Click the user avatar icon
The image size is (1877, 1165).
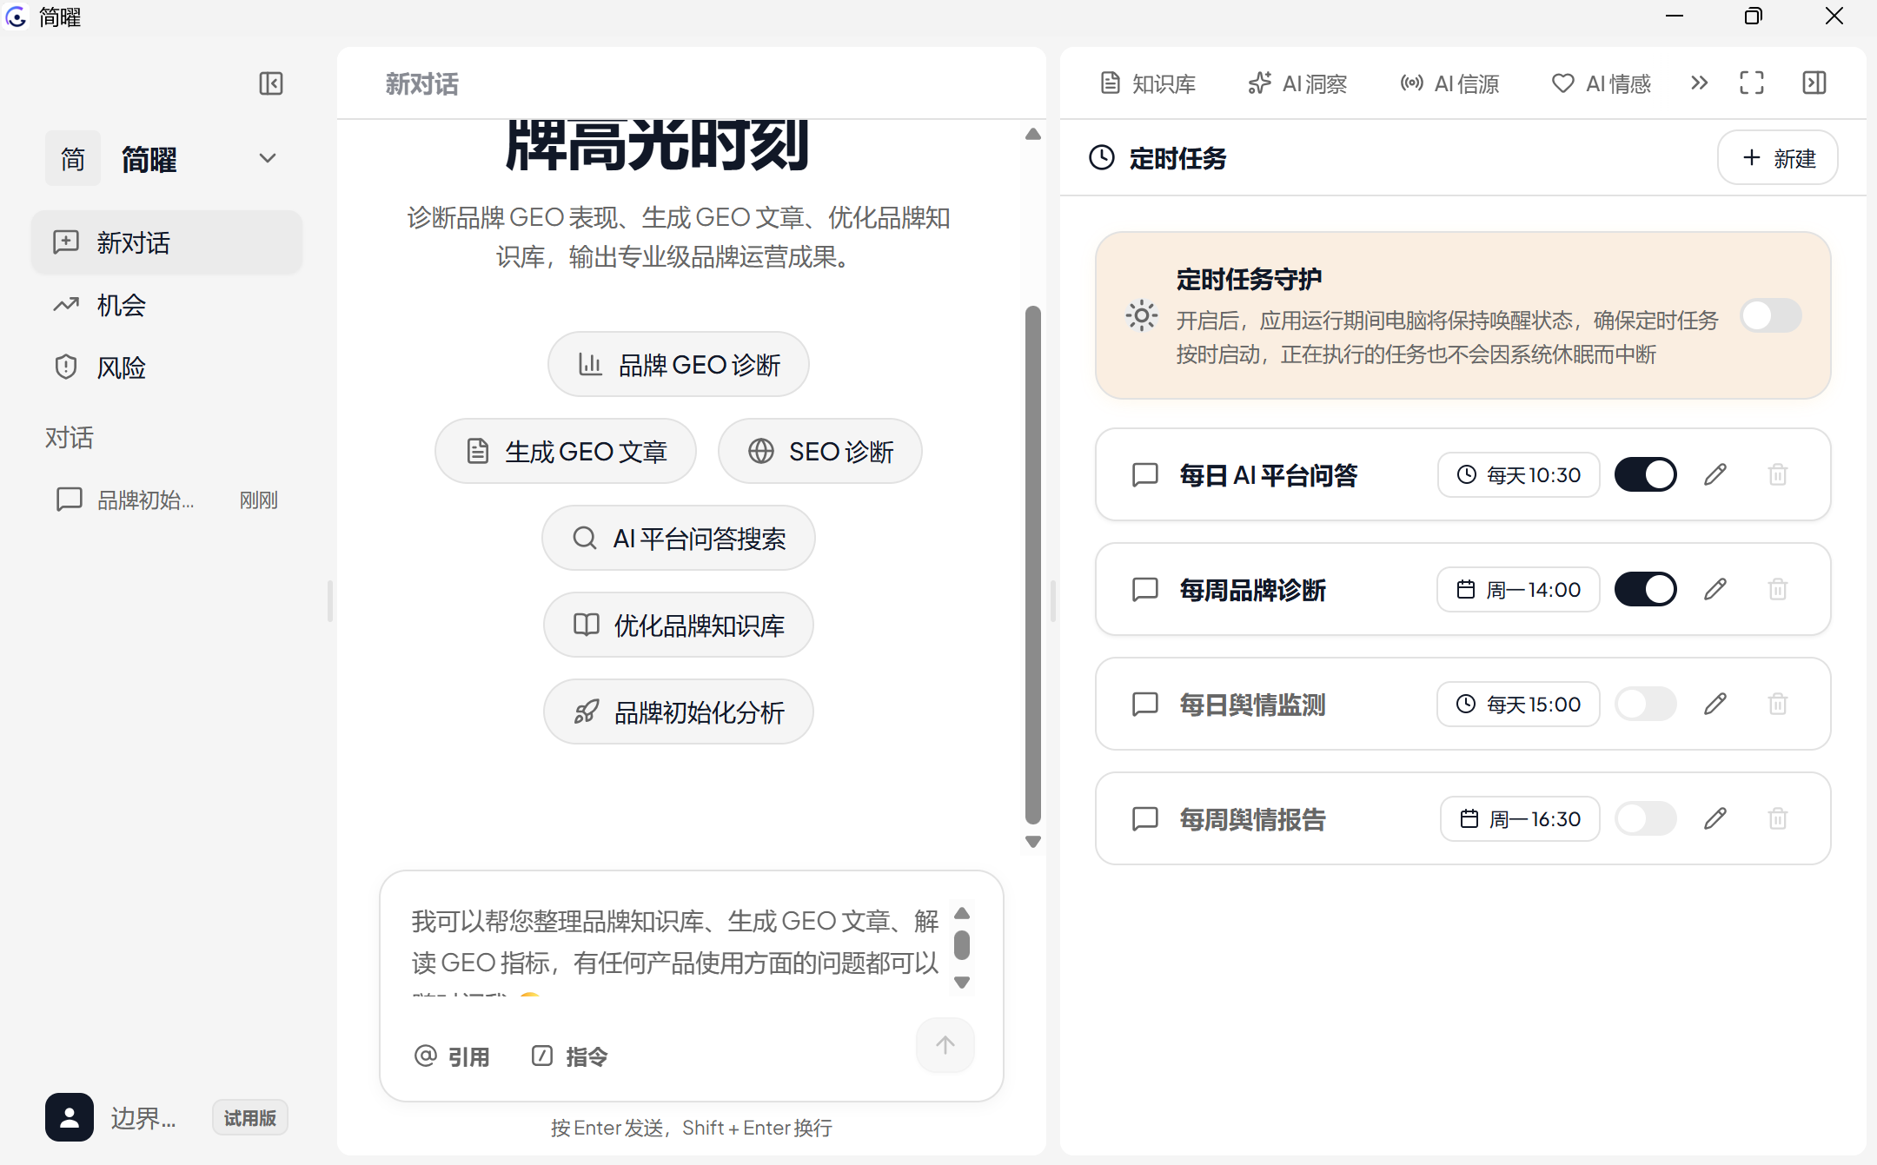point(70,1117)
